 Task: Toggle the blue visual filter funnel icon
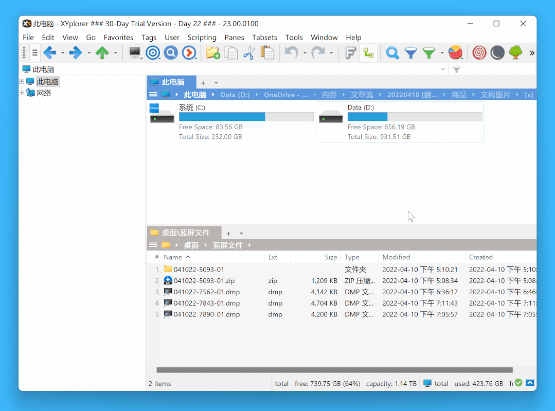pos(410,53)
